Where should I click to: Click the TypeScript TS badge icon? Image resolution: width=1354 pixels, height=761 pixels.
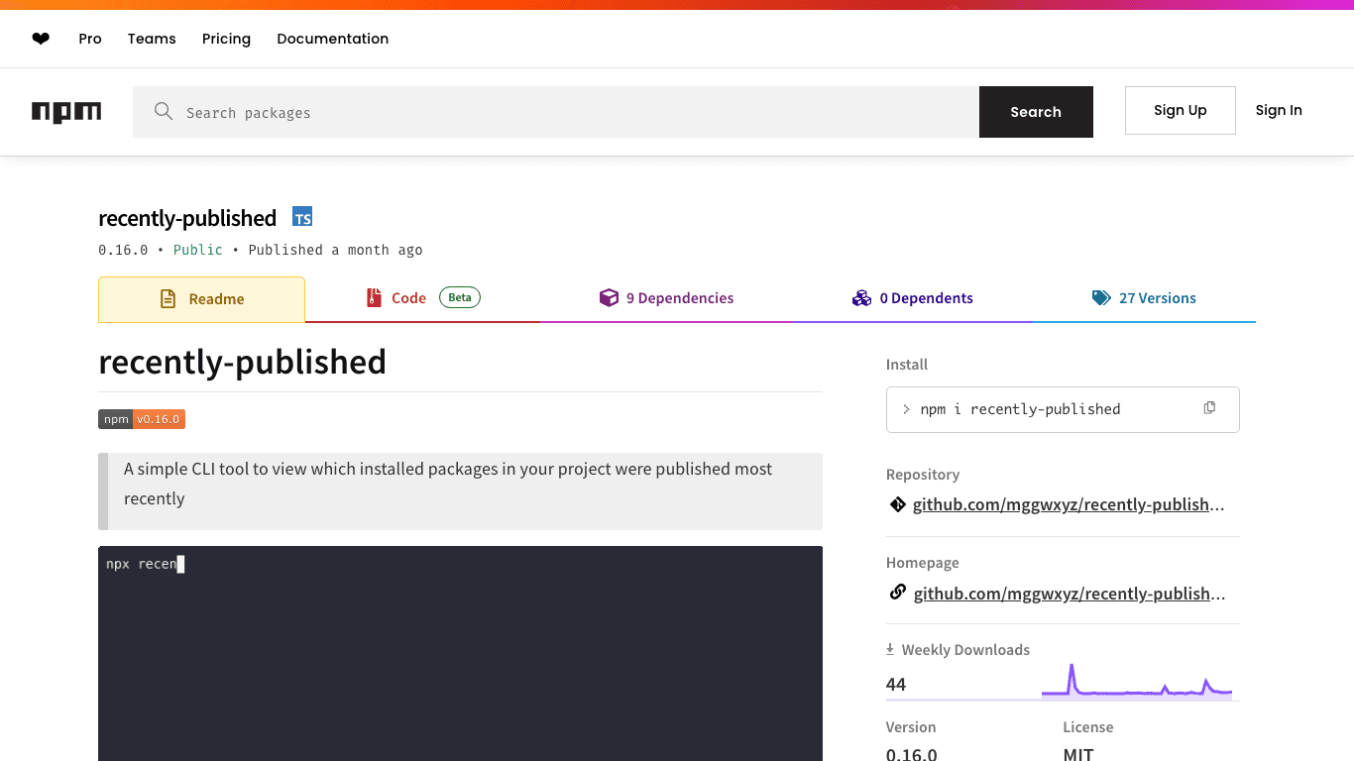click(302, 218)
